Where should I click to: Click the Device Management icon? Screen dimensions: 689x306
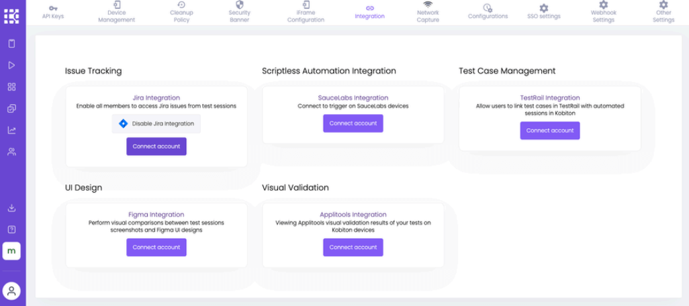point(116,5)
